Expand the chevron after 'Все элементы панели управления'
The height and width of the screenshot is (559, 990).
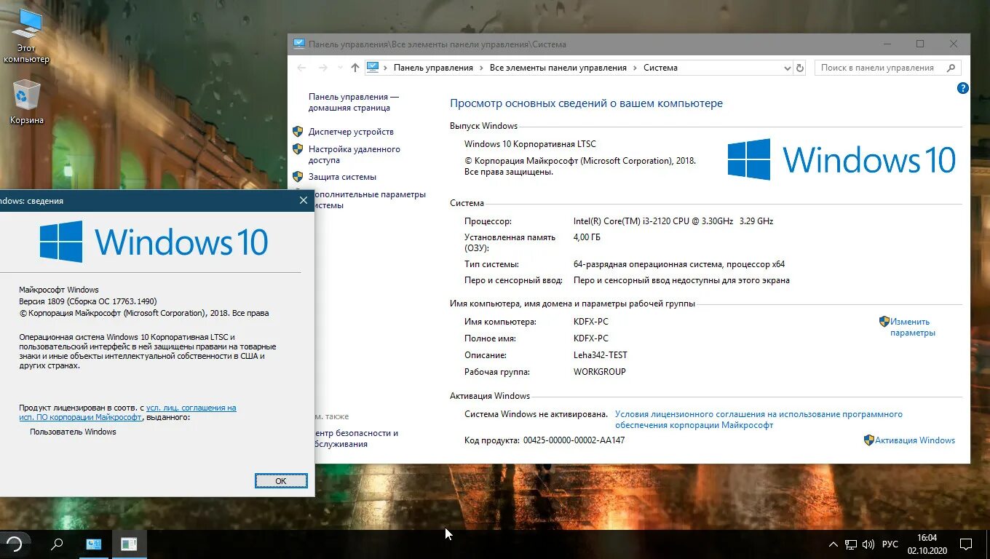634,68
